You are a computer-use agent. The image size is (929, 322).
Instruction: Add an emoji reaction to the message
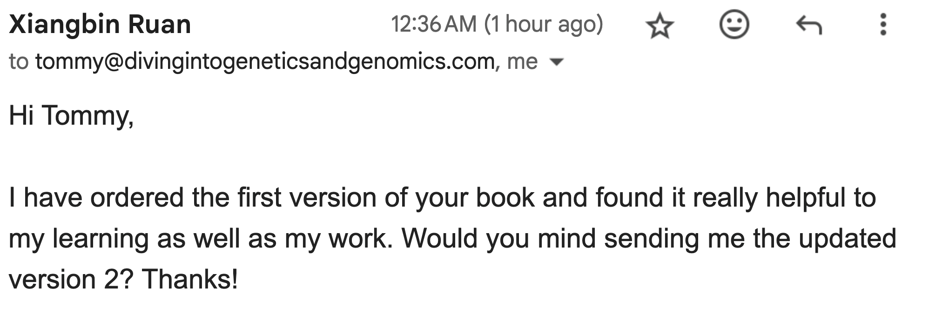(x=734, y=25)
